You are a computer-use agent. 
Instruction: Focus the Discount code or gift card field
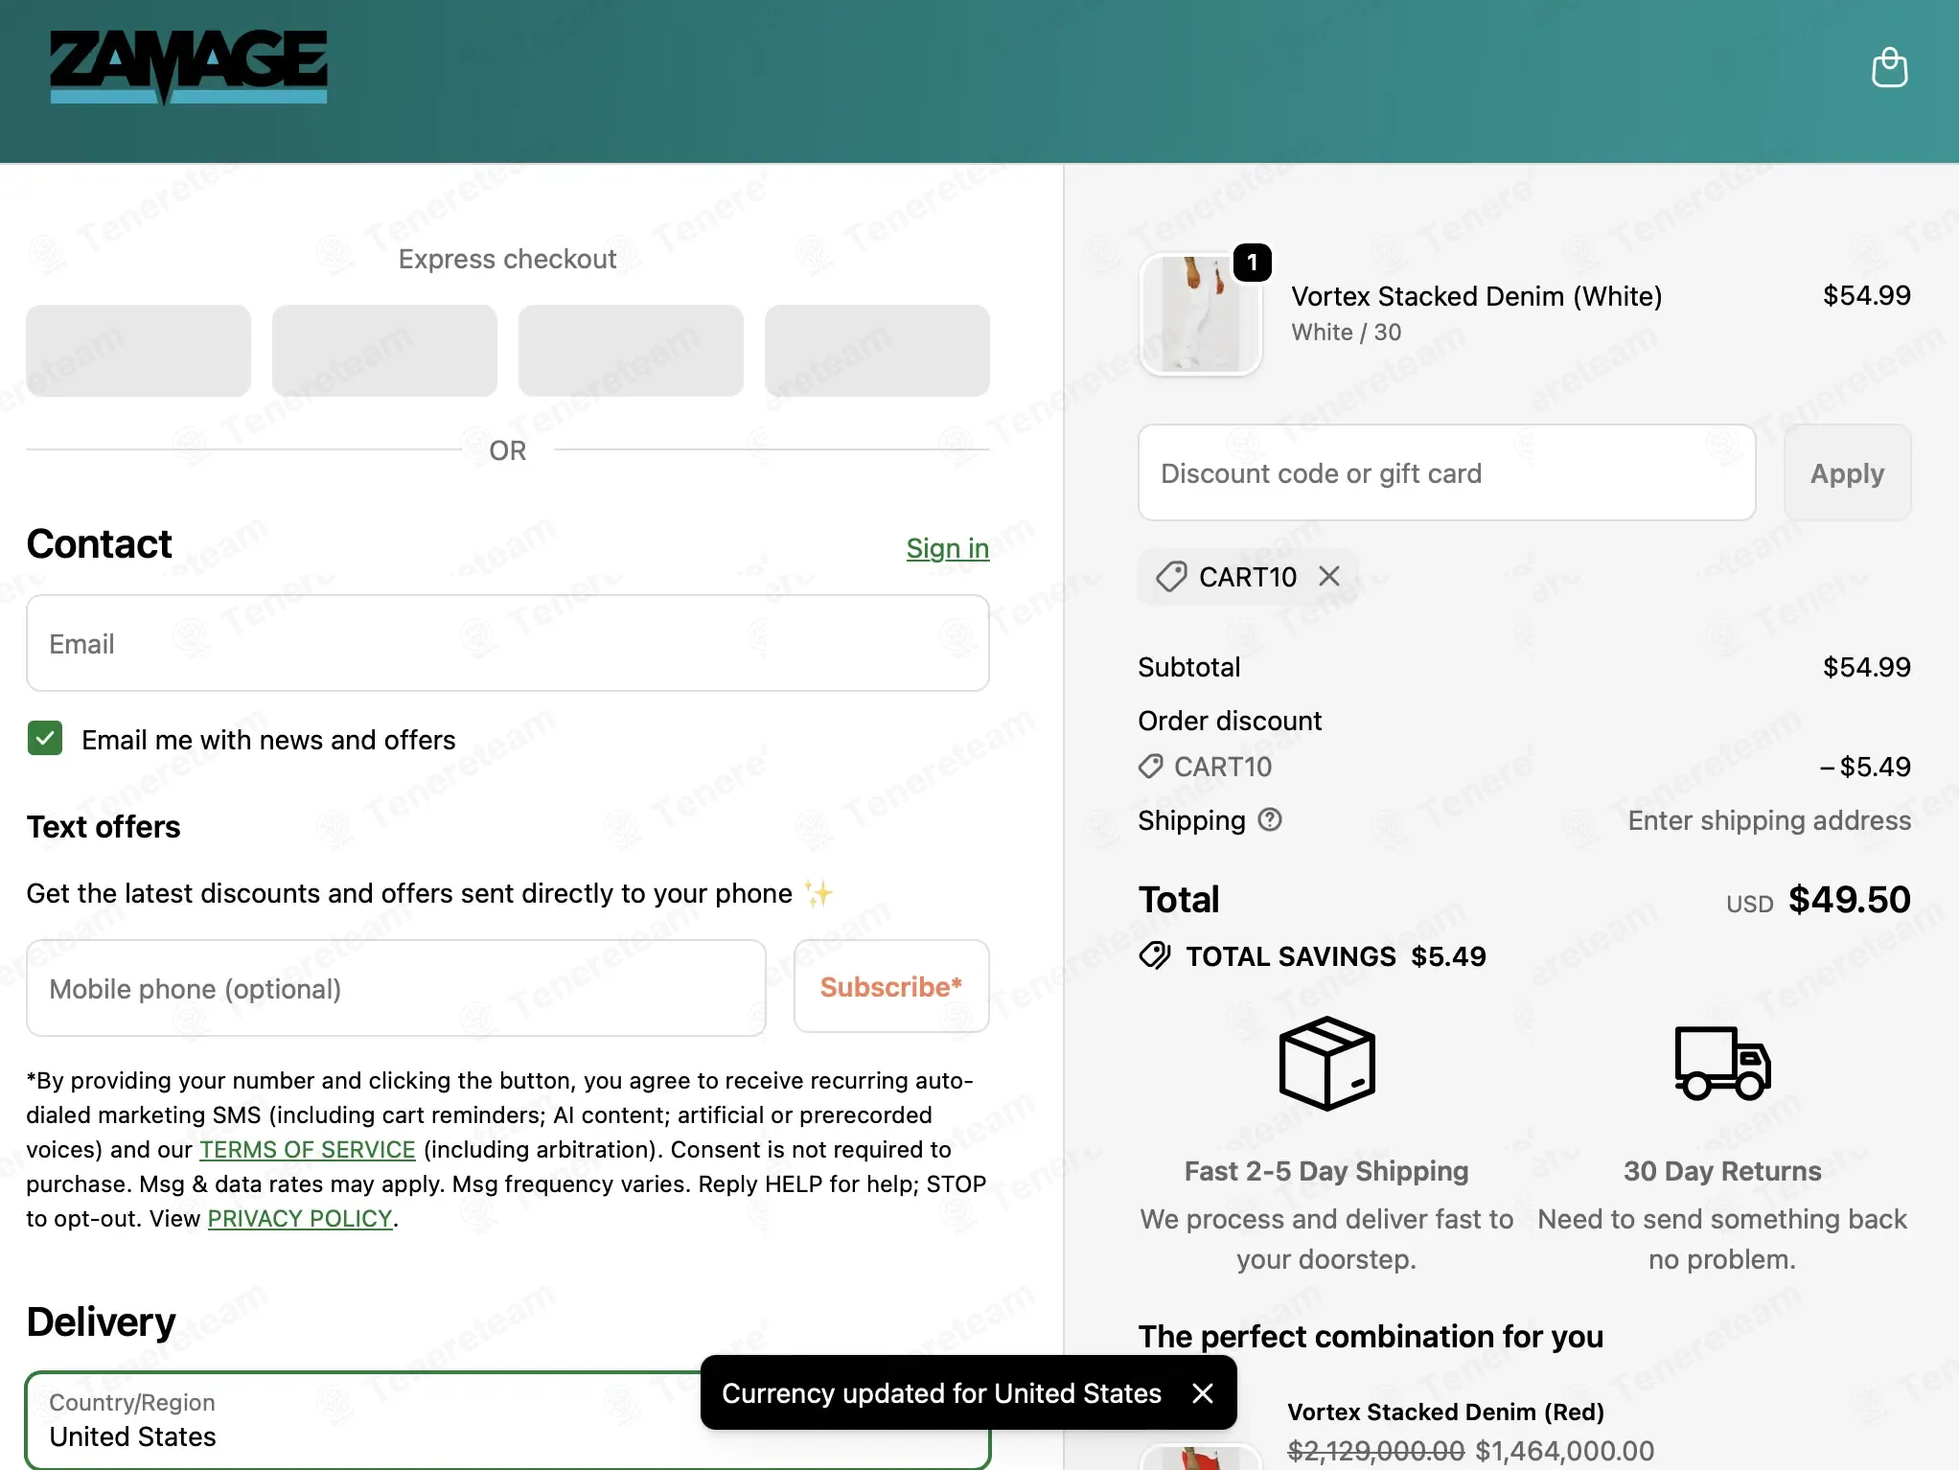[1446, 472]
